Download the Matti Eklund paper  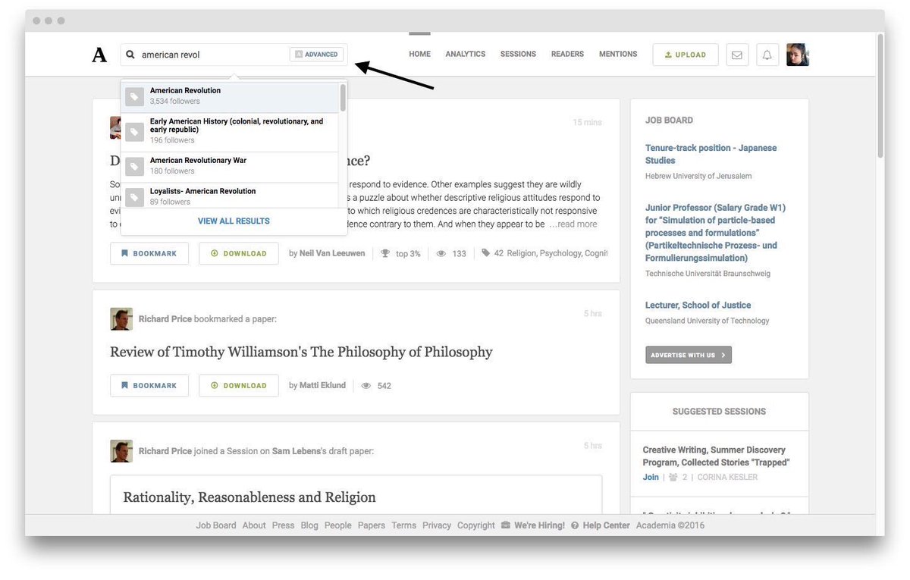point(239,385)
